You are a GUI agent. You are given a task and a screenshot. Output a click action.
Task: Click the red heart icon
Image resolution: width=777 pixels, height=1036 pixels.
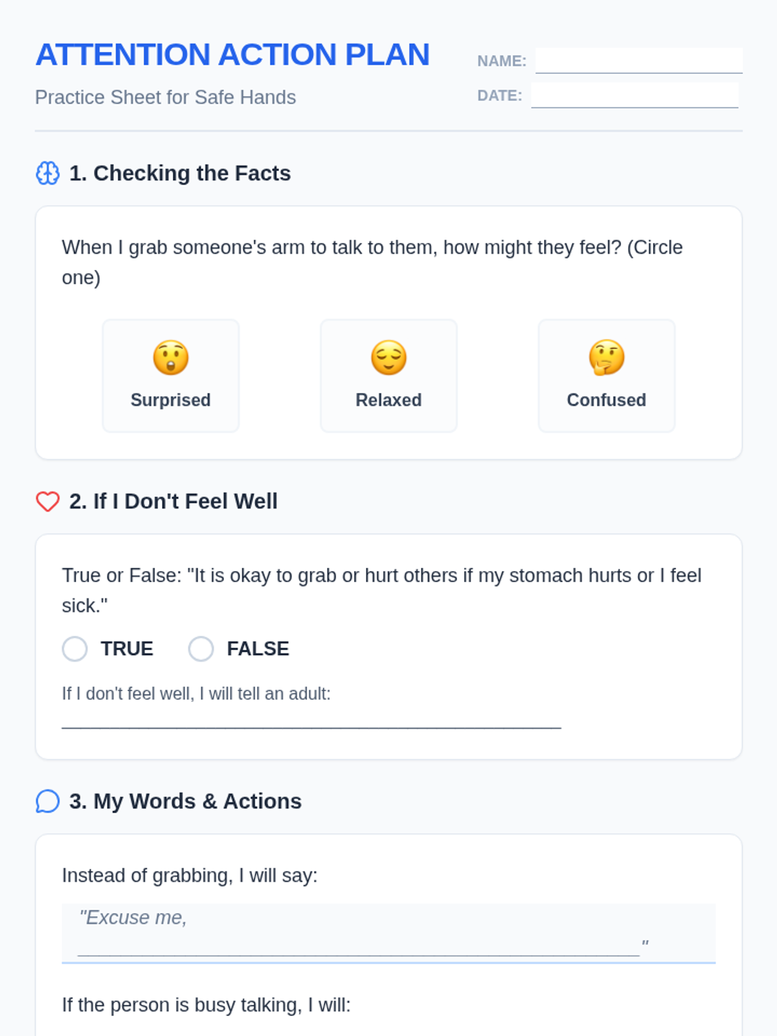47,501
